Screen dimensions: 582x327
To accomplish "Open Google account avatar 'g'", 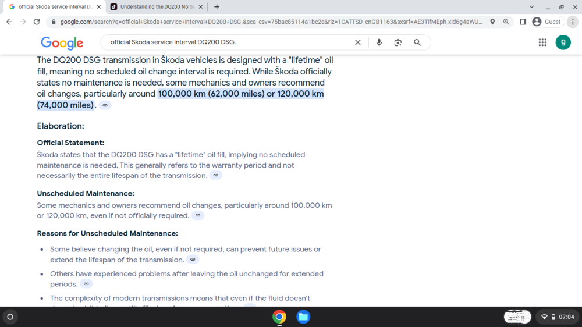I will 563,42.
